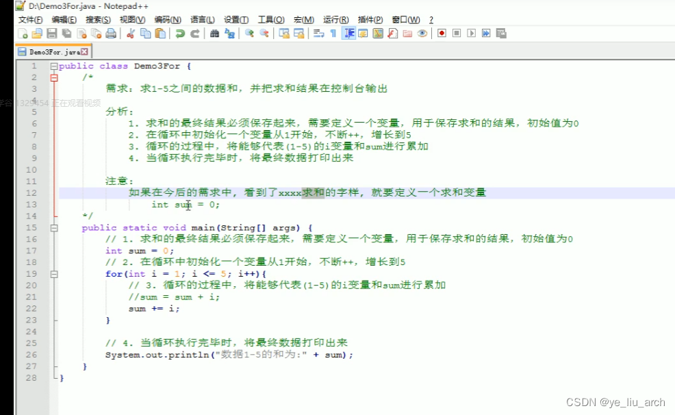
Task: Open the 工具(O) menu
Action: (x=271, y=20)
